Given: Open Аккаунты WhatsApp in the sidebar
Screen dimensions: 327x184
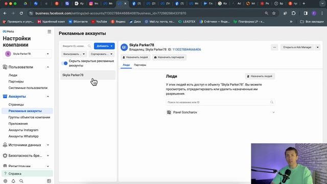Looking at the screenshot, I should point(24,136).
